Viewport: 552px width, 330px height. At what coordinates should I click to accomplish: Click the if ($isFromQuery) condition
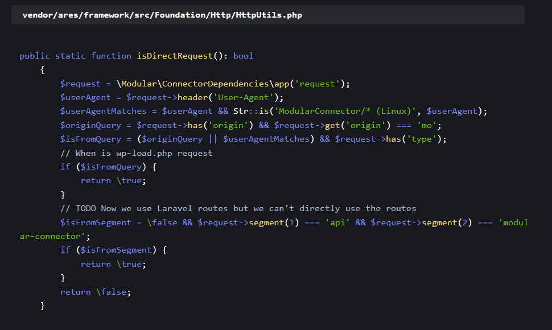[108, 167]
